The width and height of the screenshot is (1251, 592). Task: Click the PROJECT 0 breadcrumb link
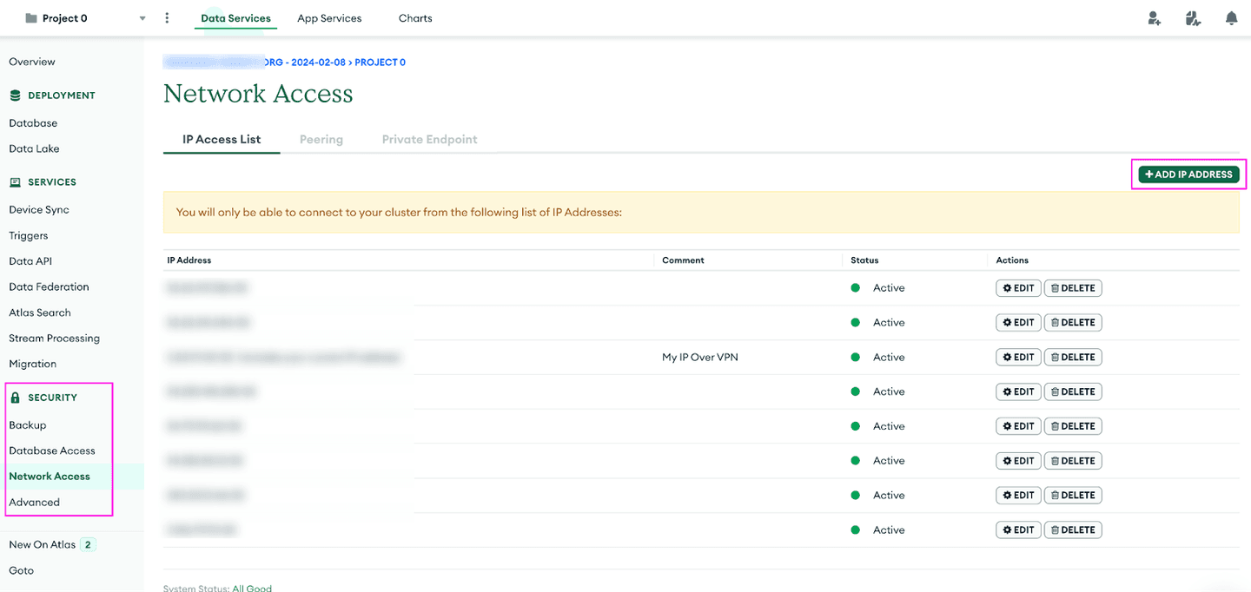[x=380, y=62]
